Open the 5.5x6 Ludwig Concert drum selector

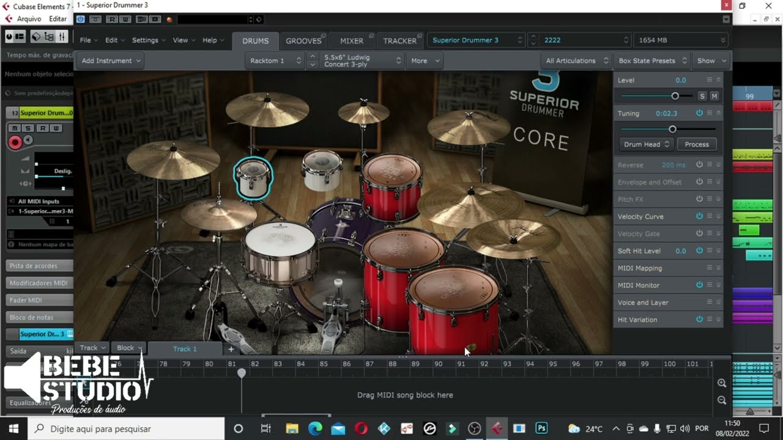(362, 61)
